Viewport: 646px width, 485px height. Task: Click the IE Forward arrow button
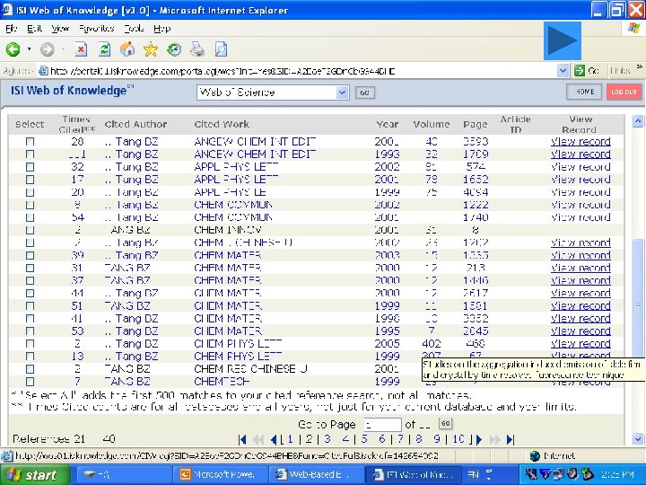47,49
